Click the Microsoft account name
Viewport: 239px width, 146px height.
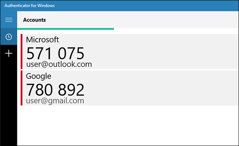(42, 40)
